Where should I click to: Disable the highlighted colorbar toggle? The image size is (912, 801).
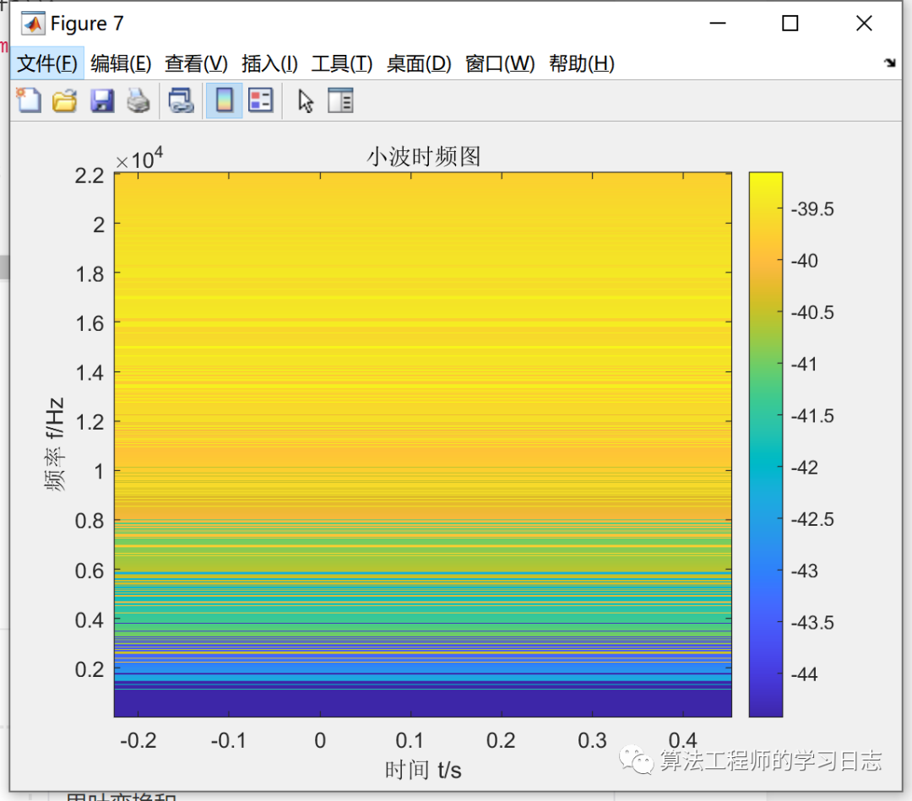point(223,100)
